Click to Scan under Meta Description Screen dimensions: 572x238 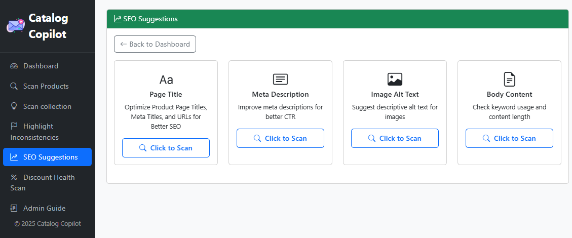280,138
